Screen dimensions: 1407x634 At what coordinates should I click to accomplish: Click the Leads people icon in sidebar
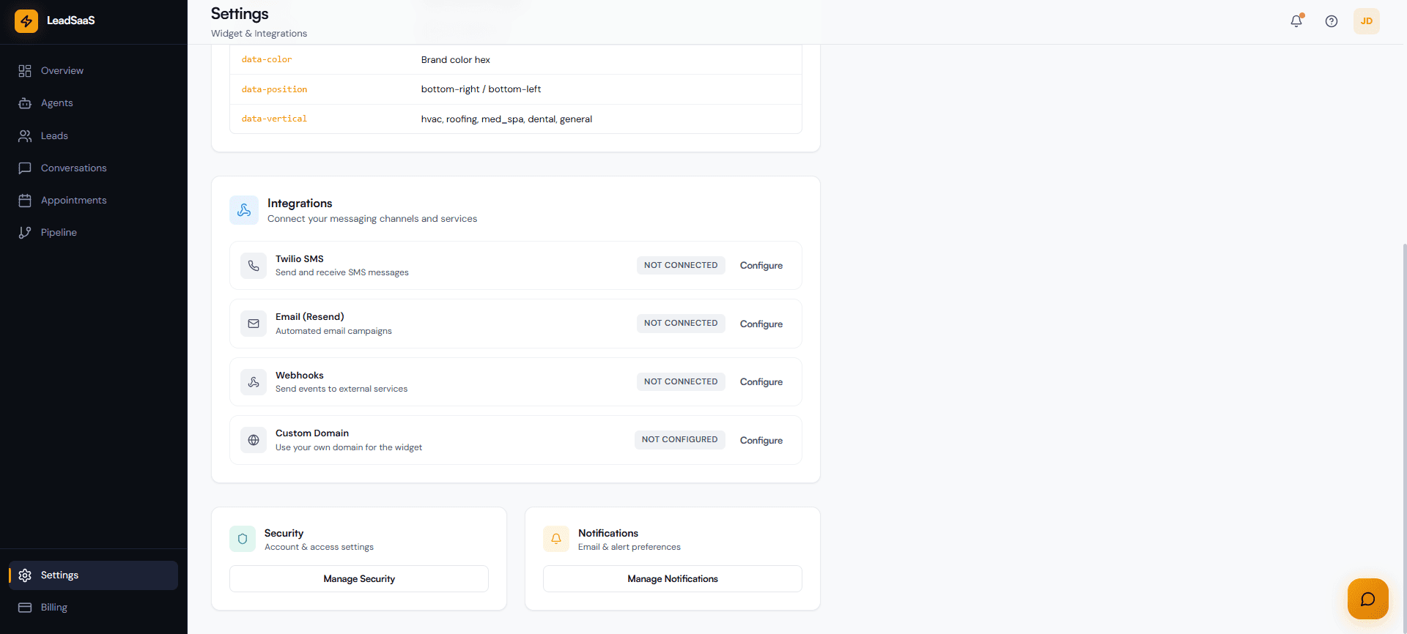pyautogui.click(x=25, y=136)
